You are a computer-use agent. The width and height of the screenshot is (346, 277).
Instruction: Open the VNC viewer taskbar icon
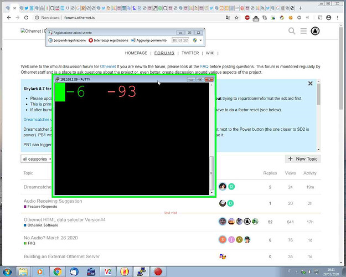[x=108, y=271]
